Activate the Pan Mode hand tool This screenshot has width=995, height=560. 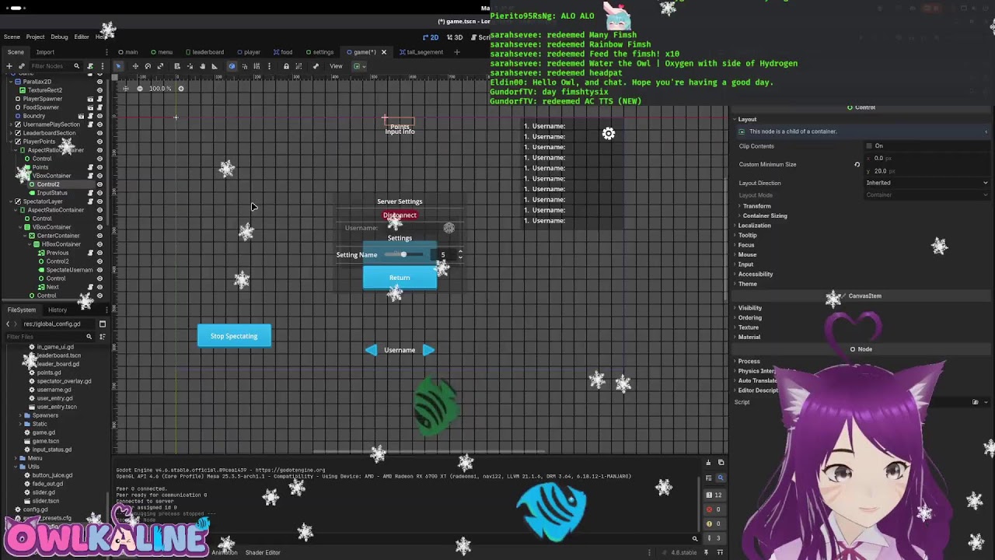(203, 66)
